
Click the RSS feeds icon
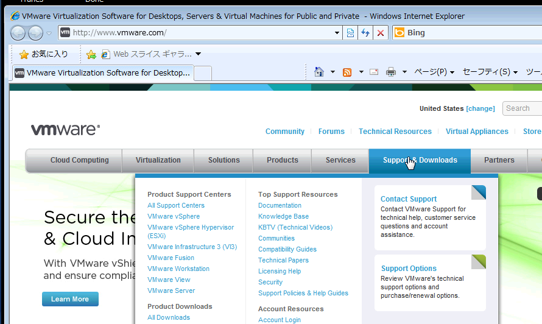[347, 72]
